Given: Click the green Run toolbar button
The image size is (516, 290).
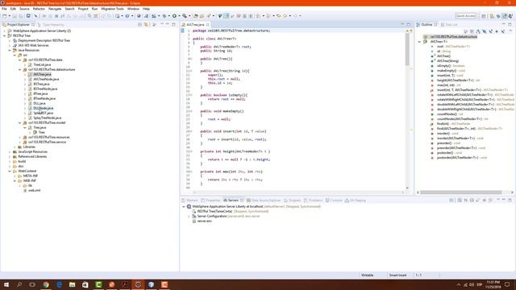Looking at the screenshot, I should click(x=174, y=16).
